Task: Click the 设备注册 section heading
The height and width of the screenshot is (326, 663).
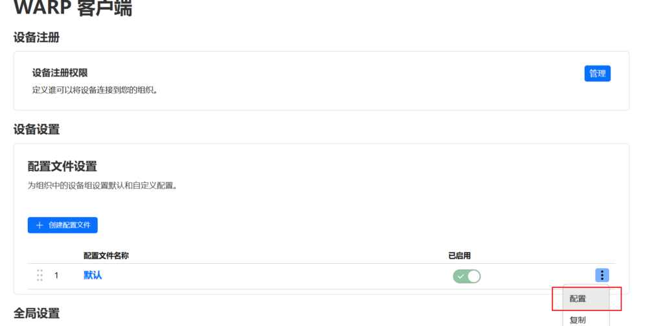Action: 37,38
